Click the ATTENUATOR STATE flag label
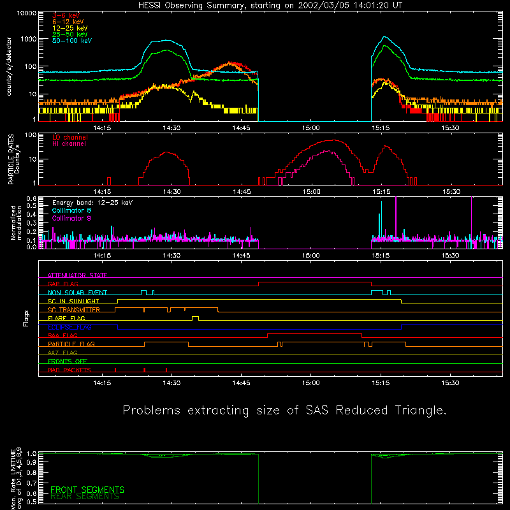The height and width of the screenshot is (510, 510). [x=77, y=275]
